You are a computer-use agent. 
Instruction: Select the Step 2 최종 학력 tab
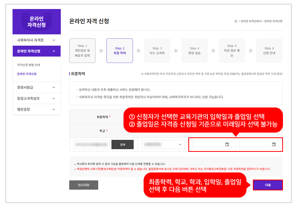coord(120,51)
